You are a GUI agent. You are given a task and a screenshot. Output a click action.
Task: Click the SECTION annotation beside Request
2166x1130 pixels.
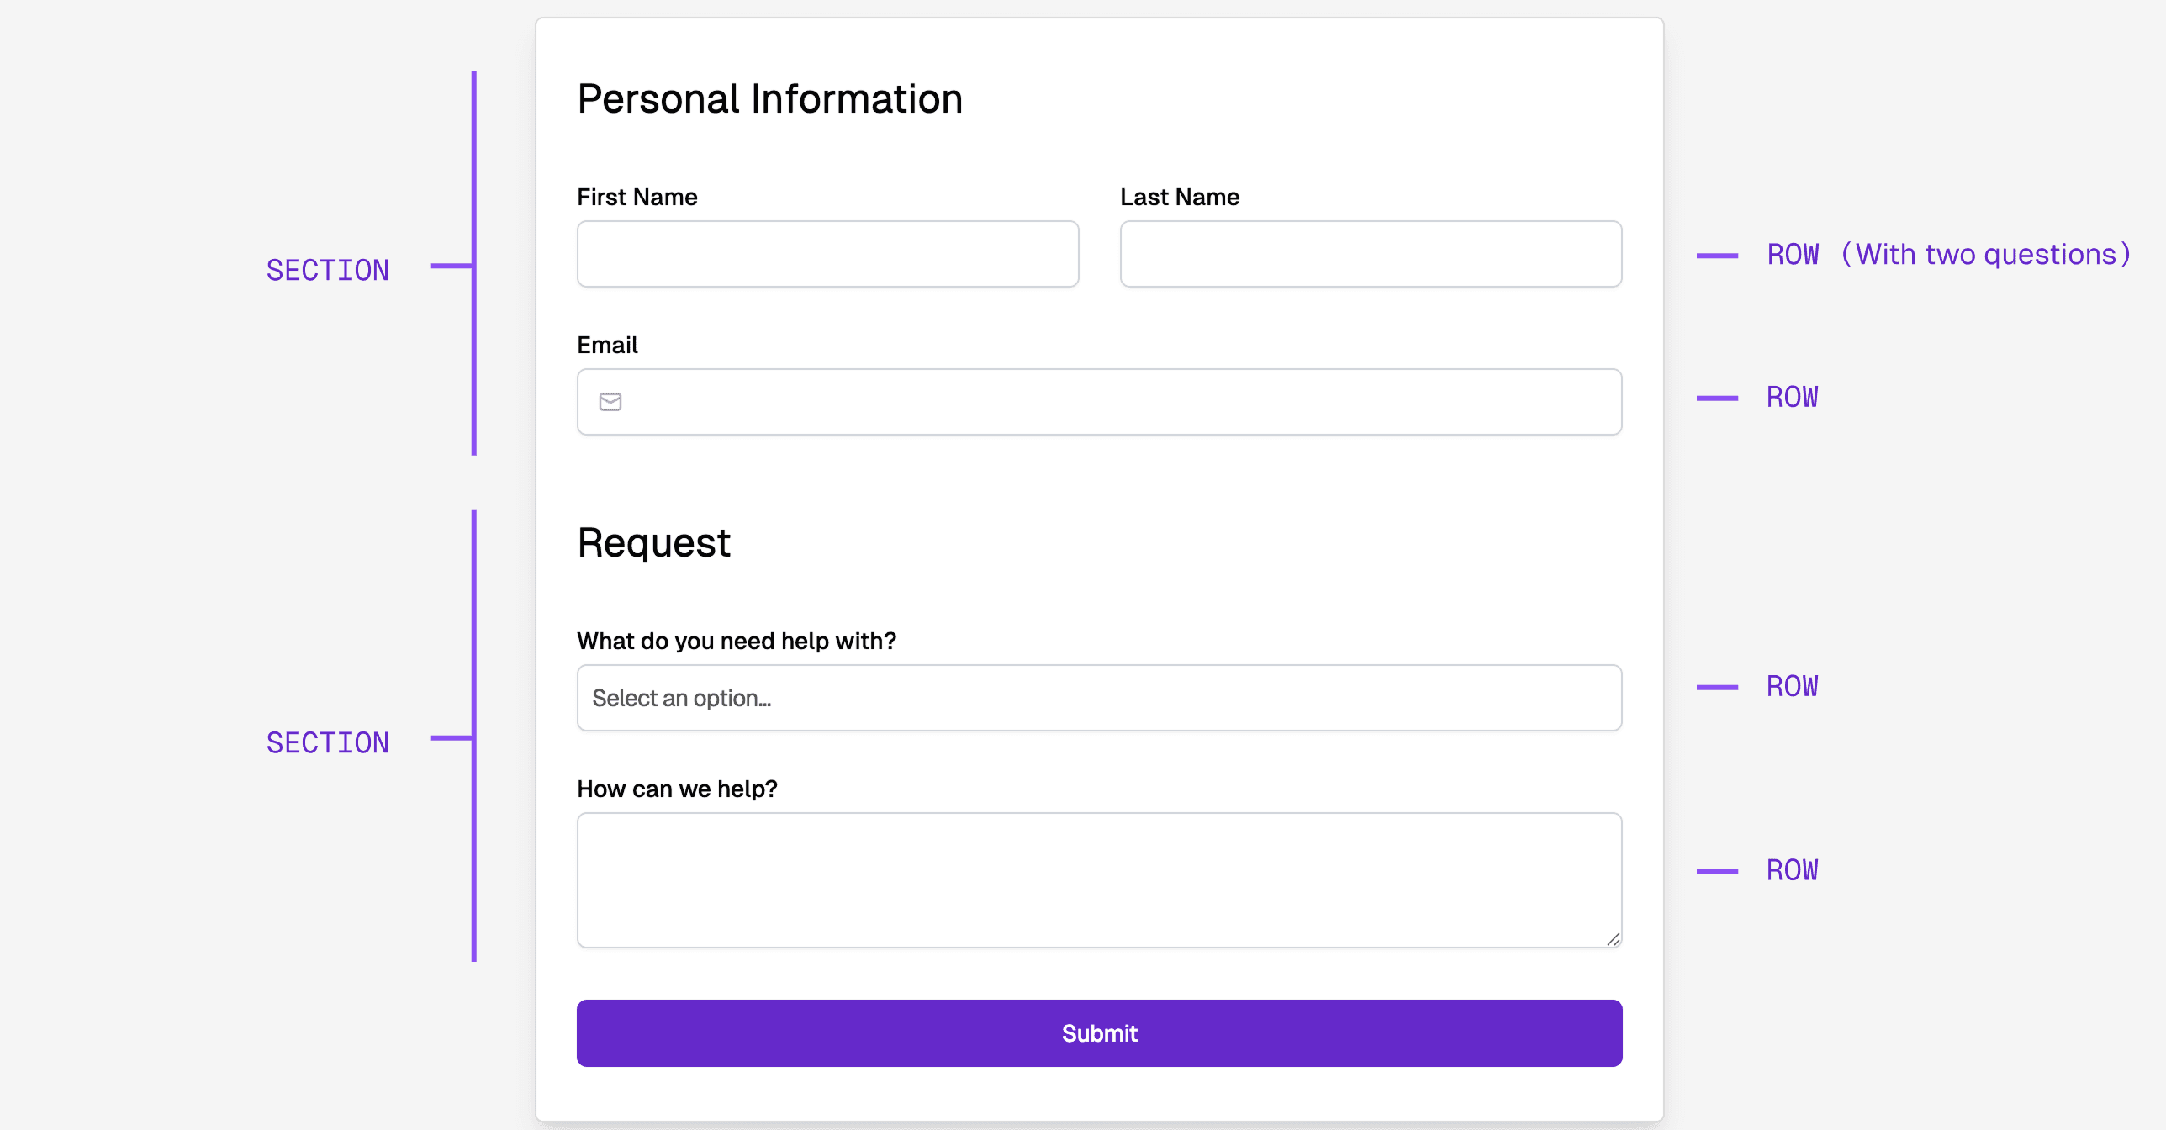327,743
